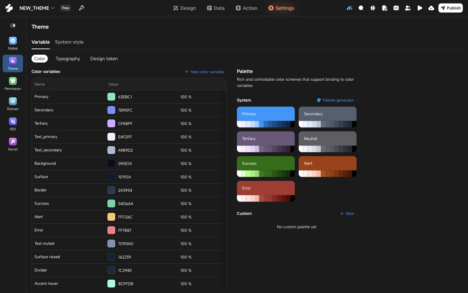This screenshot has height=293, width=468.
Task: Click the Secondary hex value 7B90FC
Action: (125, 110)
